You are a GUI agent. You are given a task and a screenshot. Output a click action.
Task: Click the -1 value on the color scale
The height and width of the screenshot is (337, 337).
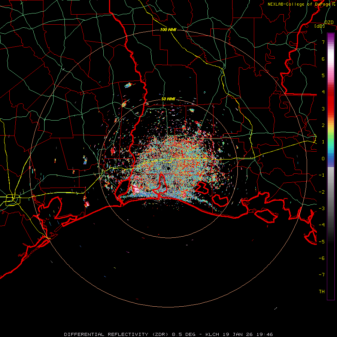[322, 175]
